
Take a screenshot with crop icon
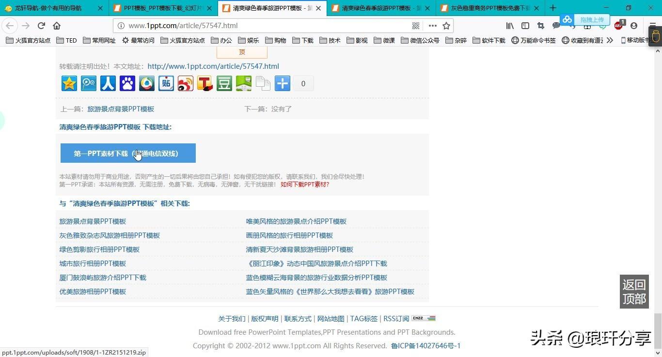pyautogui.click(x=541, y=26)
